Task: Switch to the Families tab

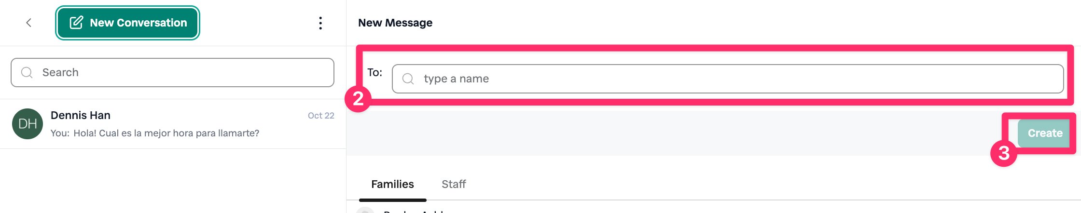Action: point(392,184)
